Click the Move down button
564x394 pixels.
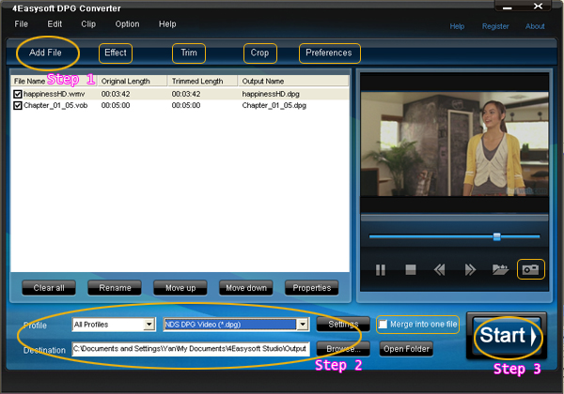246,288
